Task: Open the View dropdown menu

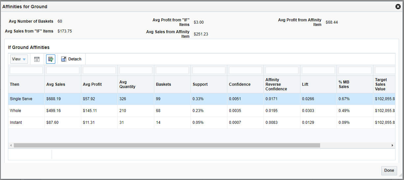Action: (x=19, y=59)
